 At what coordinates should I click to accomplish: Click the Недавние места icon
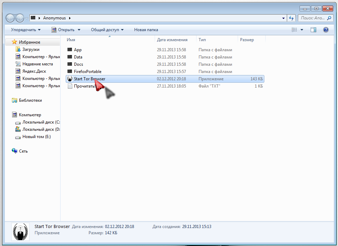coord(18,64)
